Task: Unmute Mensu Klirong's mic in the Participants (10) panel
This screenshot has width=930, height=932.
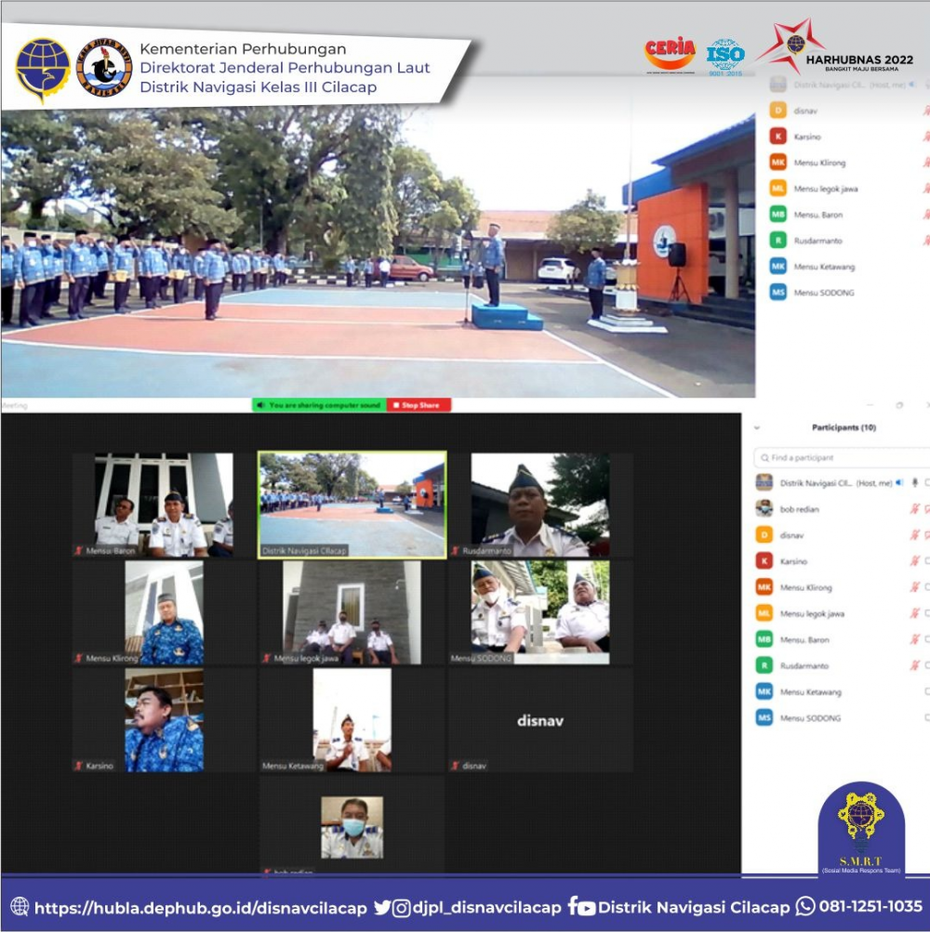Action: click(915, 587)
